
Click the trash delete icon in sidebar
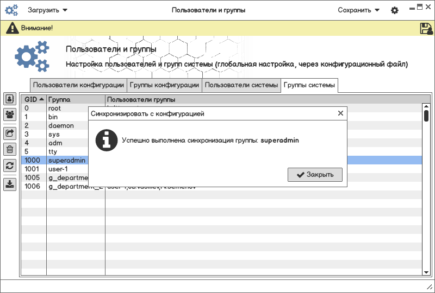pyautogui.click(x=10, y=149)
